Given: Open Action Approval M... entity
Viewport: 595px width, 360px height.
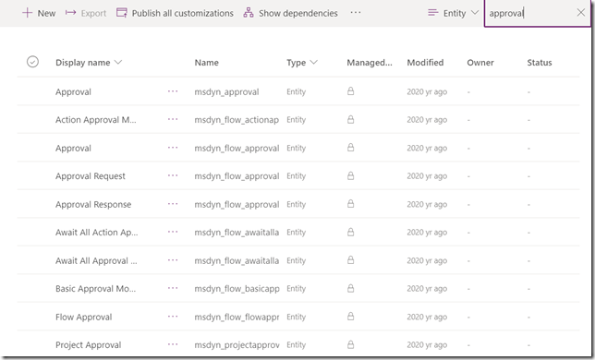Looking at the screenshot, I should tap(96, 120).
